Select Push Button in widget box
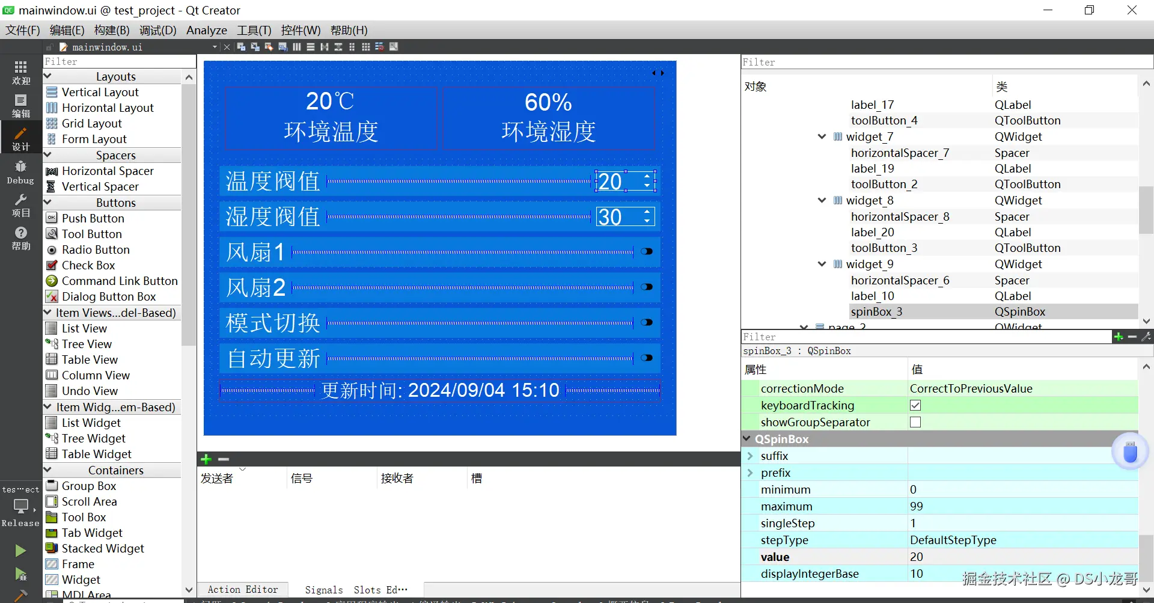Screen dimensions: 1154x603 [x=93, y=218]
